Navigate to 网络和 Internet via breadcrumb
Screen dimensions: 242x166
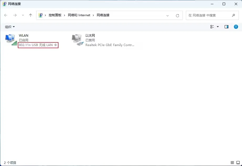tap(79, 15)
